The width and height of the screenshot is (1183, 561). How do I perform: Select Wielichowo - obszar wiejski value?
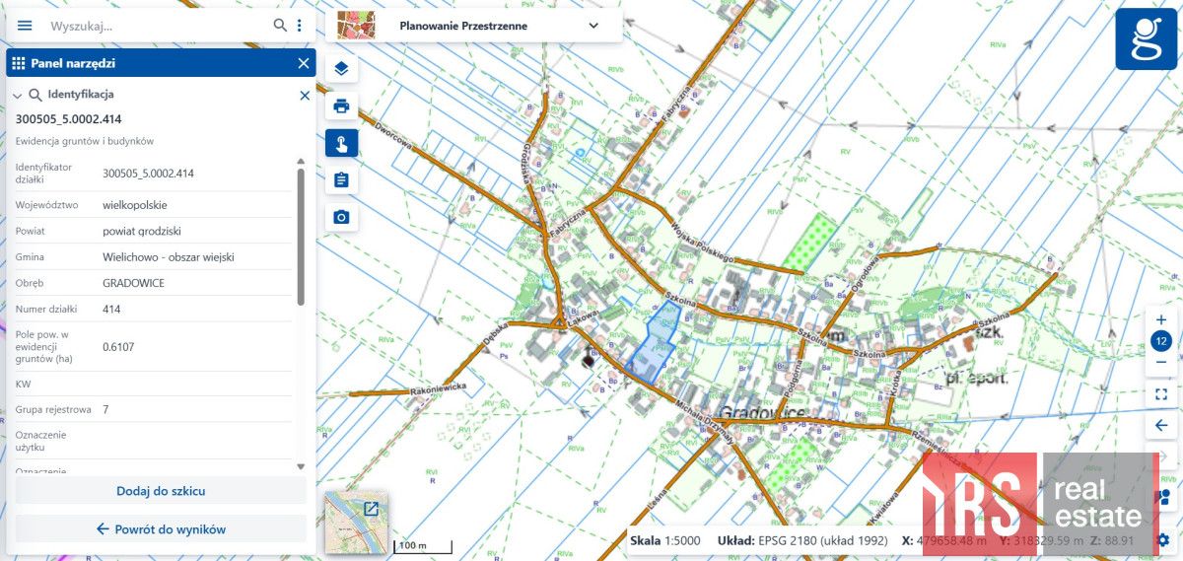(168, 256)
